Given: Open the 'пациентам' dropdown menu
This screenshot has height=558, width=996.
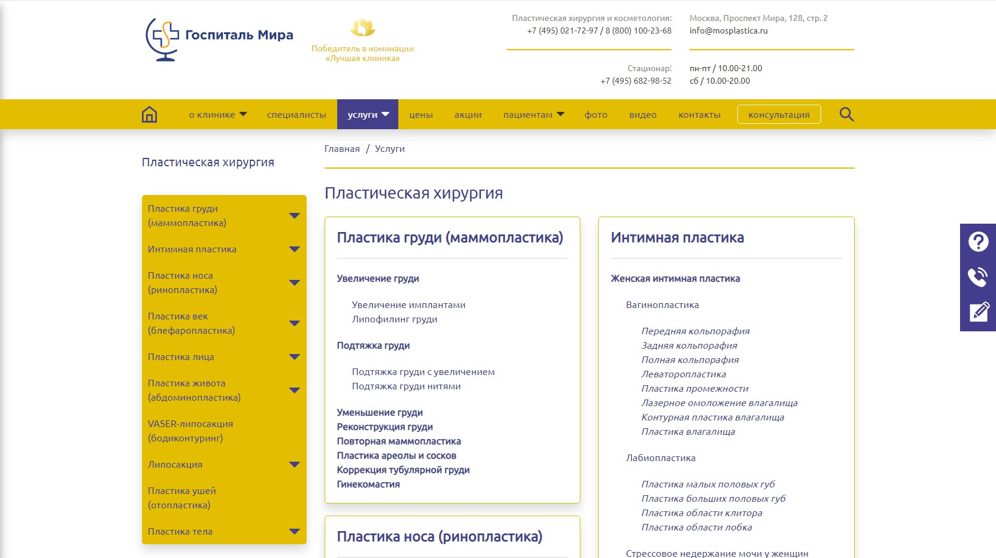Looking at the screenshot, I should 533,115.
